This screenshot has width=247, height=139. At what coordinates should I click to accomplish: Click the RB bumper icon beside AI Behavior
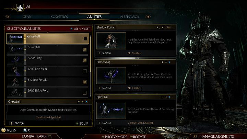(x=148, y=17)
